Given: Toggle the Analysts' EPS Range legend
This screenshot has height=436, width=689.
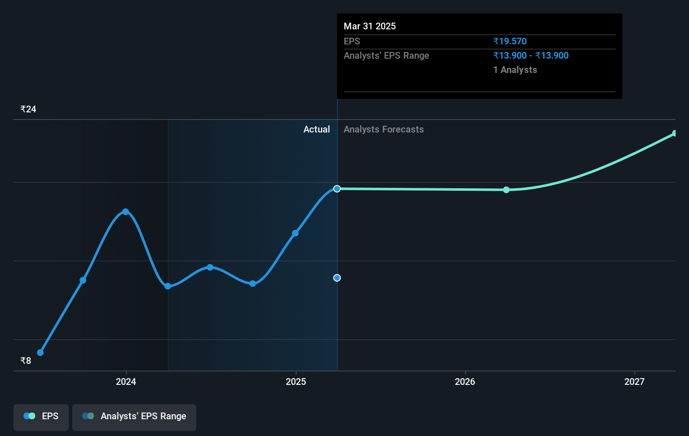Looking at the screenshot, I should pos(134,417).
